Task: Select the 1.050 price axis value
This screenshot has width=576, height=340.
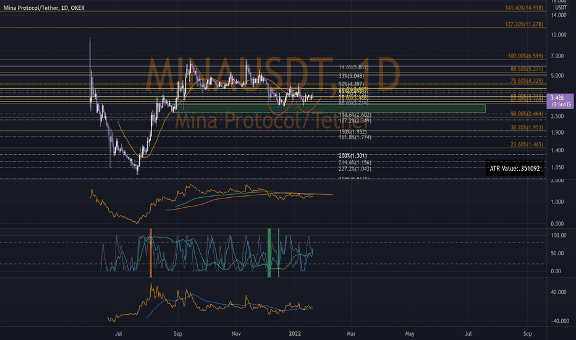Action: (x=557, y=168)
